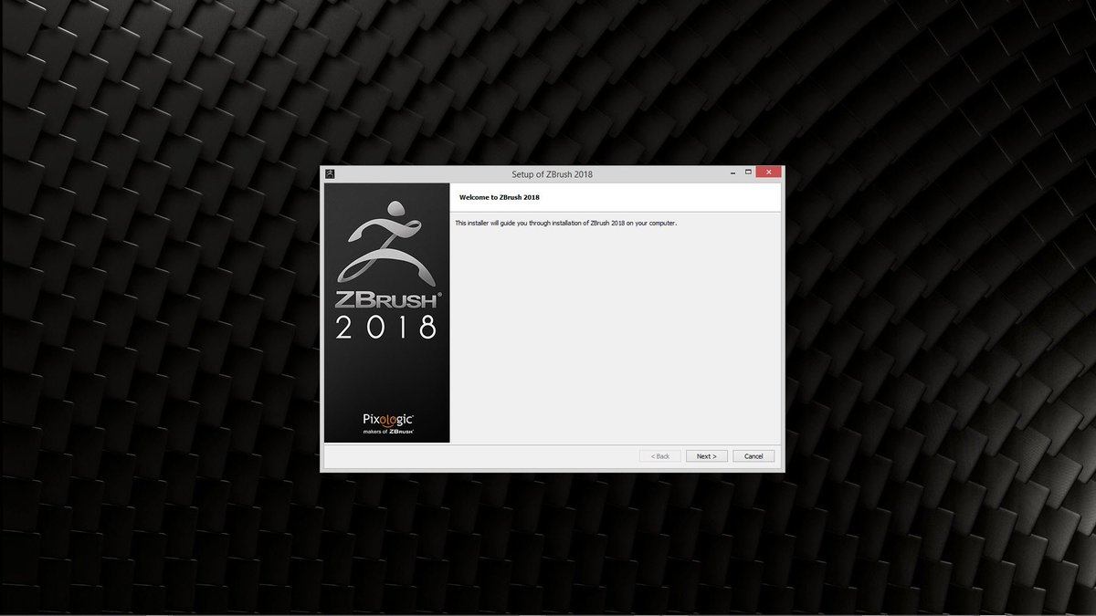Open the installer title bar system icon
Image resolution: width=1096 pixels, height=616 pixels.
(330, 173)
